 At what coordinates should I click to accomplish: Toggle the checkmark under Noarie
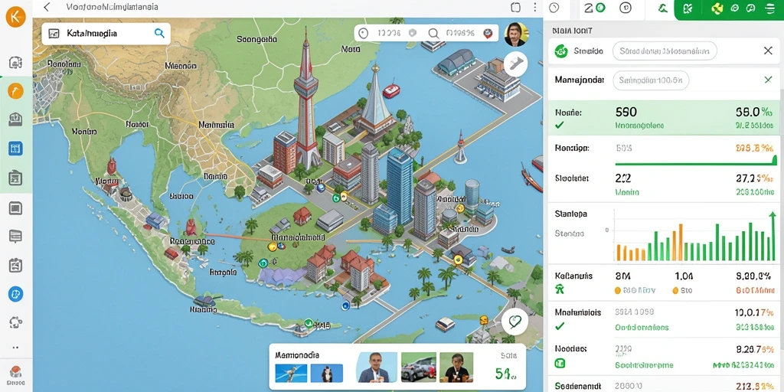point(560,125)
